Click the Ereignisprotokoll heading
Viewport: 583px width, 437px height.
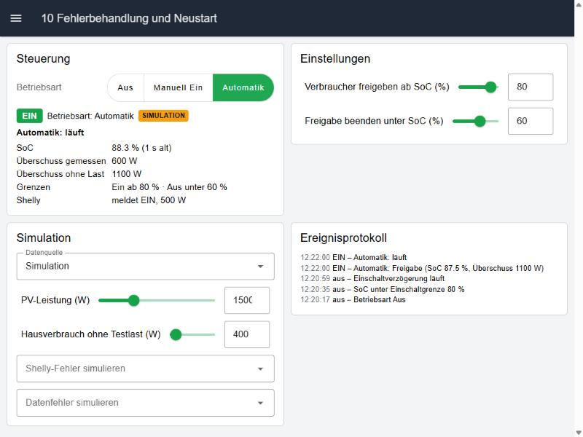[x=343, y=238]
